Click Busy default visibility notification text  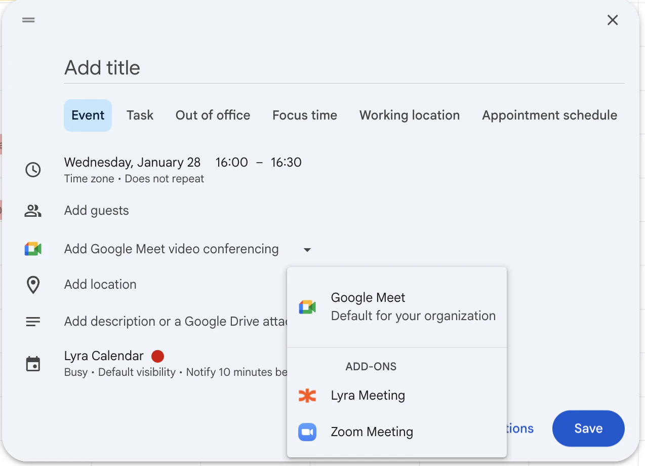click(176, 372)
